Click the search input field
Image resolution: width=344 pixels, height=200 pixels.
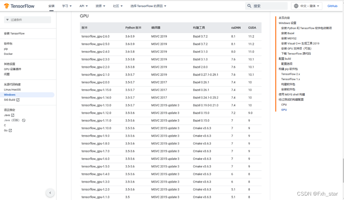[x=266, y=6]
